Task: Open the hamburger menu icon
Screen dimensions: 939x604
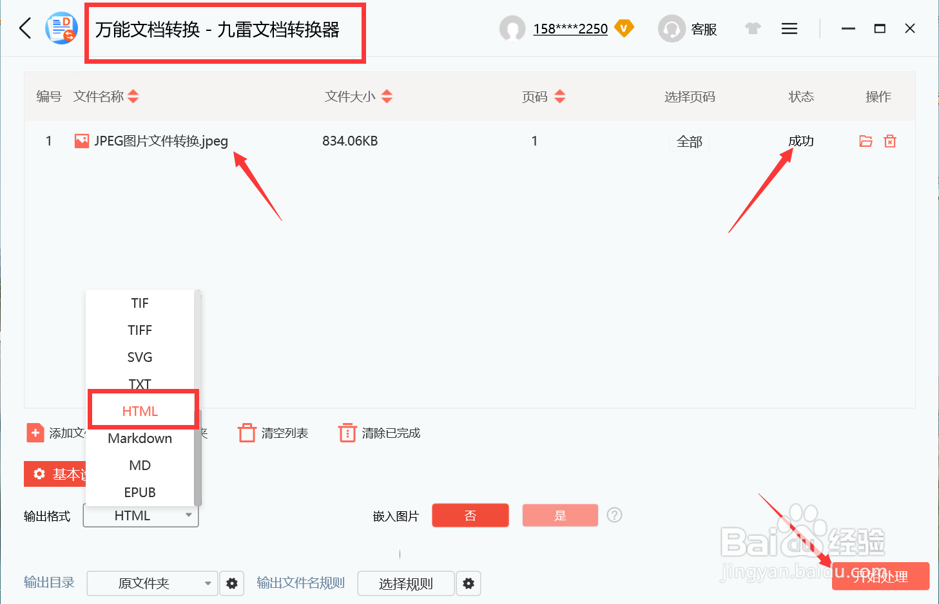Action: 789,29
